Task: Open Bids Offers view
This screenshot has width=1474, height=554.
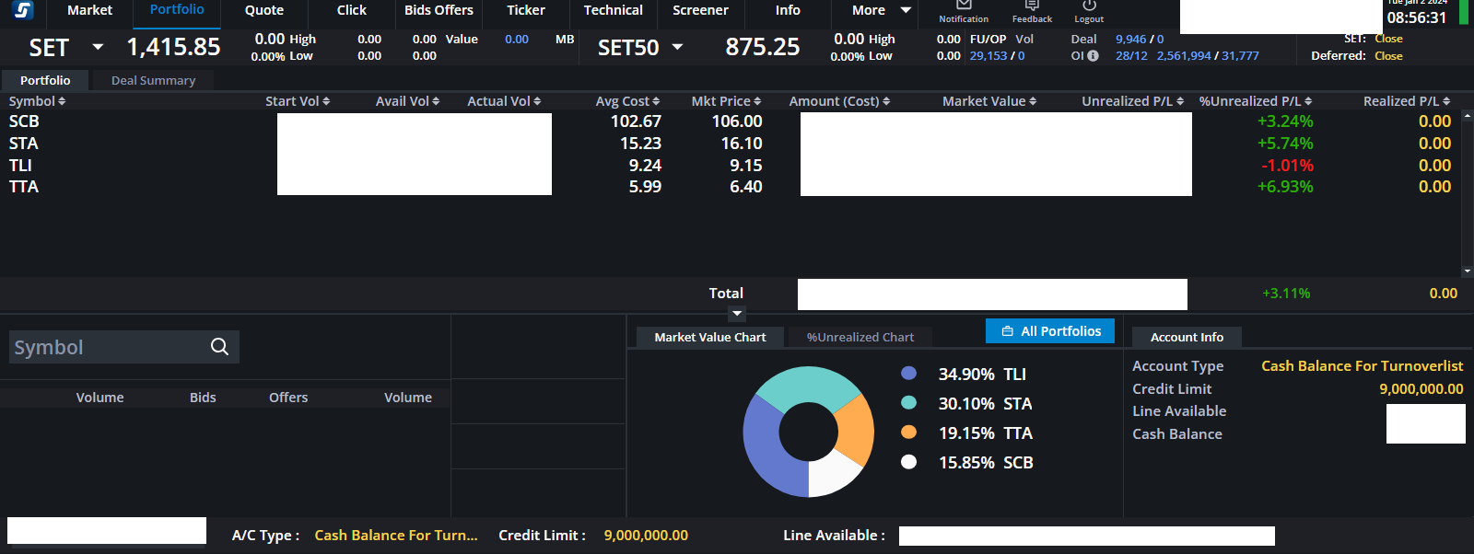Action: 439,10
